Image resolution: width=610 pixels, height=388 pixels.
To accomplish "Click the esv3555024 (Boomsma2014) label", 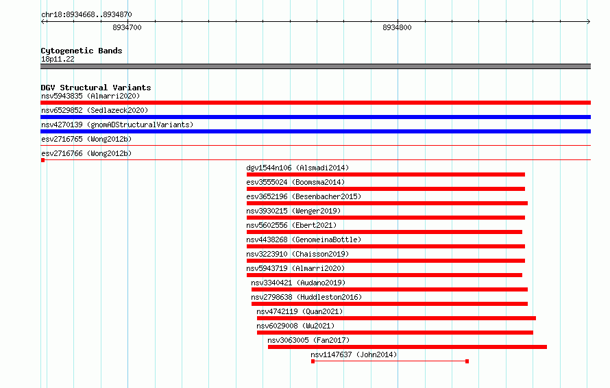I will 295,182.
